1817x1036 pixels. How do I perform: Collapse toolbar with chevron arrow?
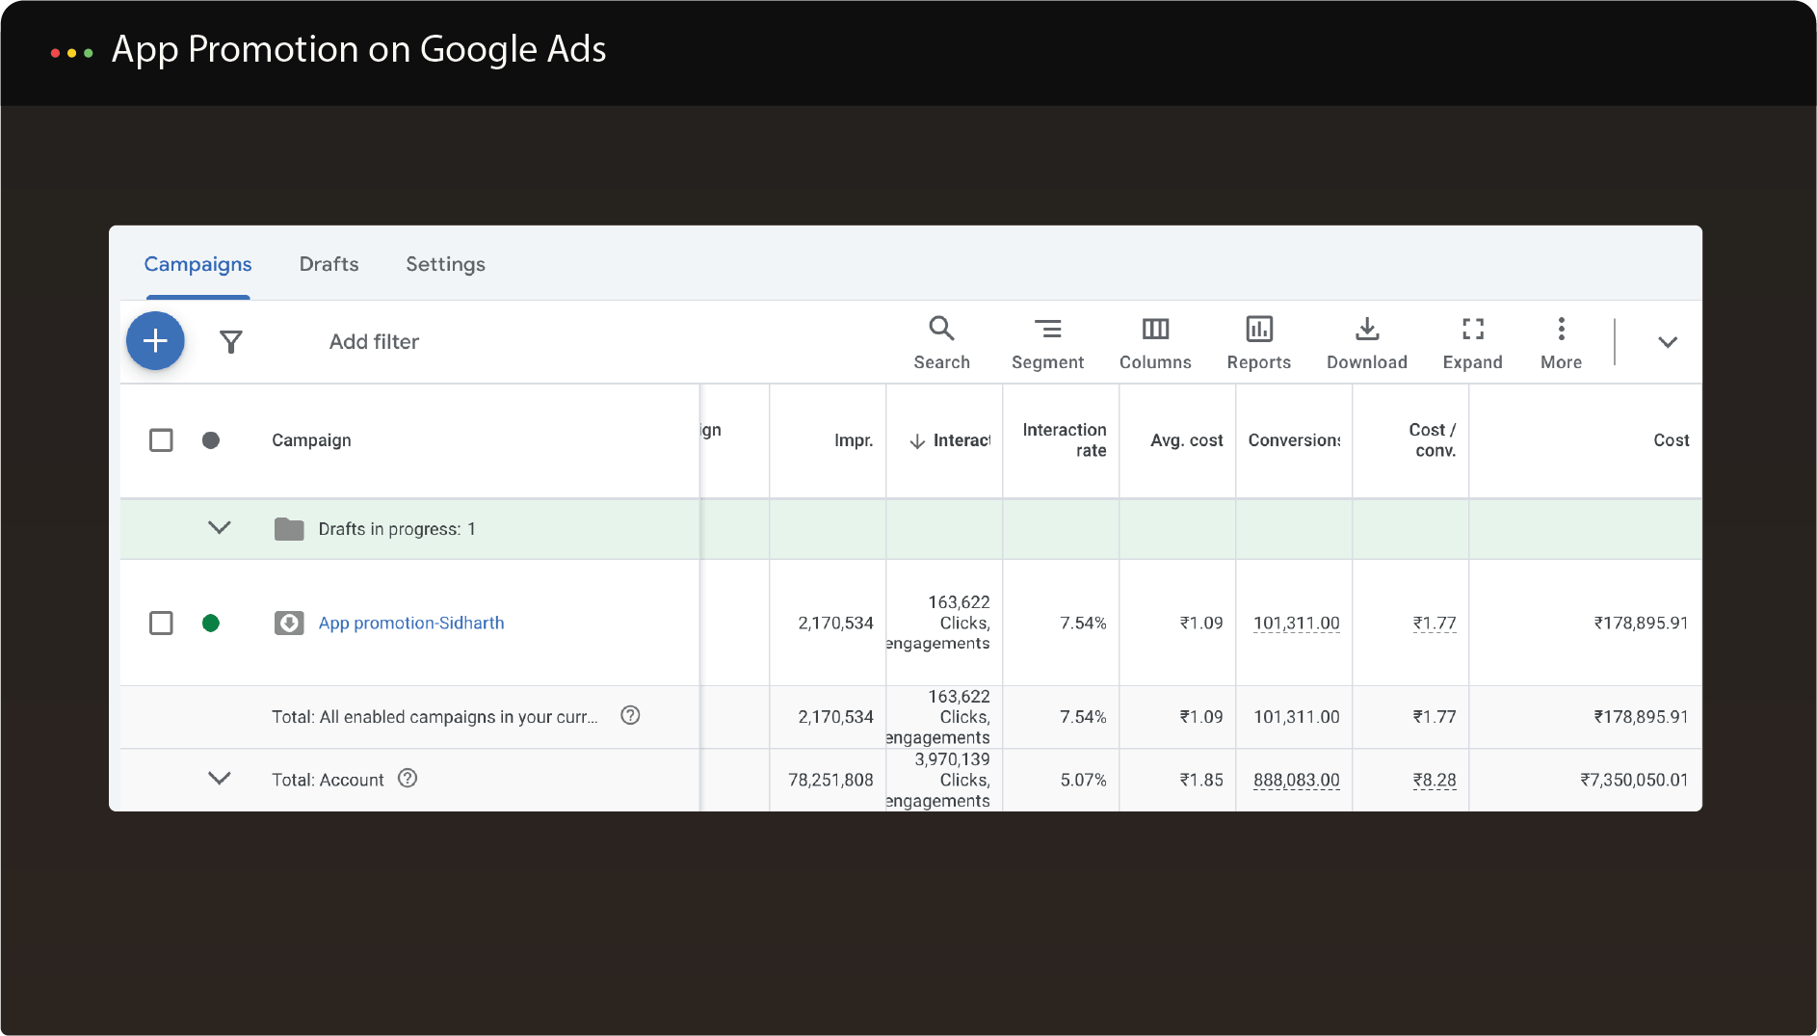pyautogui.click(x=1668, y=342)
